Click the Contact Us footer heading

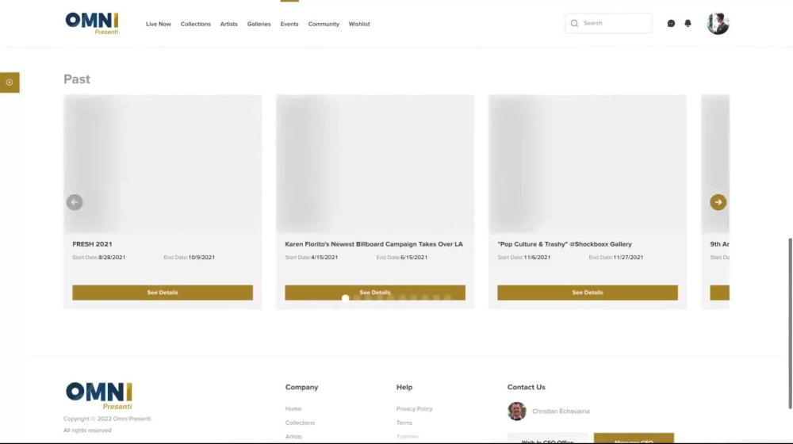pos(526,387)
